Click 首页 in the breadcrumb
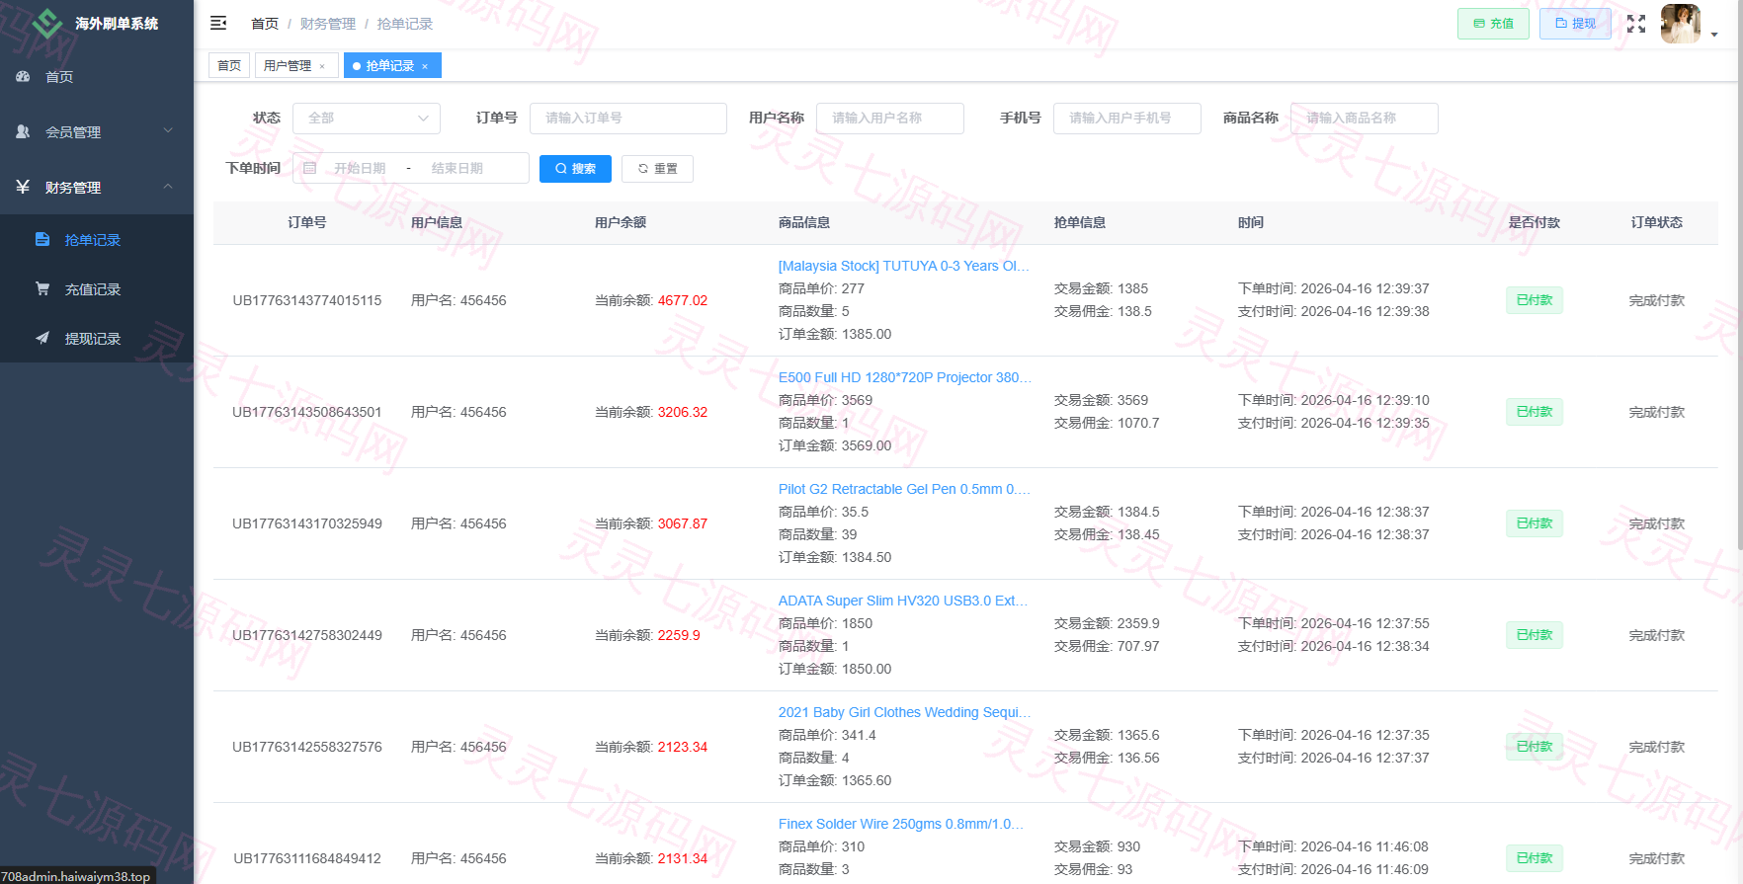 pos(265,24)
